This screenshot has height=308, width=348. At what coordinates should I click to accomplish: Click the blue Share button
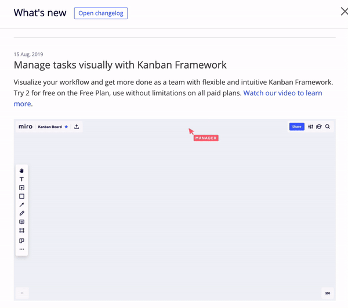click(x=297, y=127)
